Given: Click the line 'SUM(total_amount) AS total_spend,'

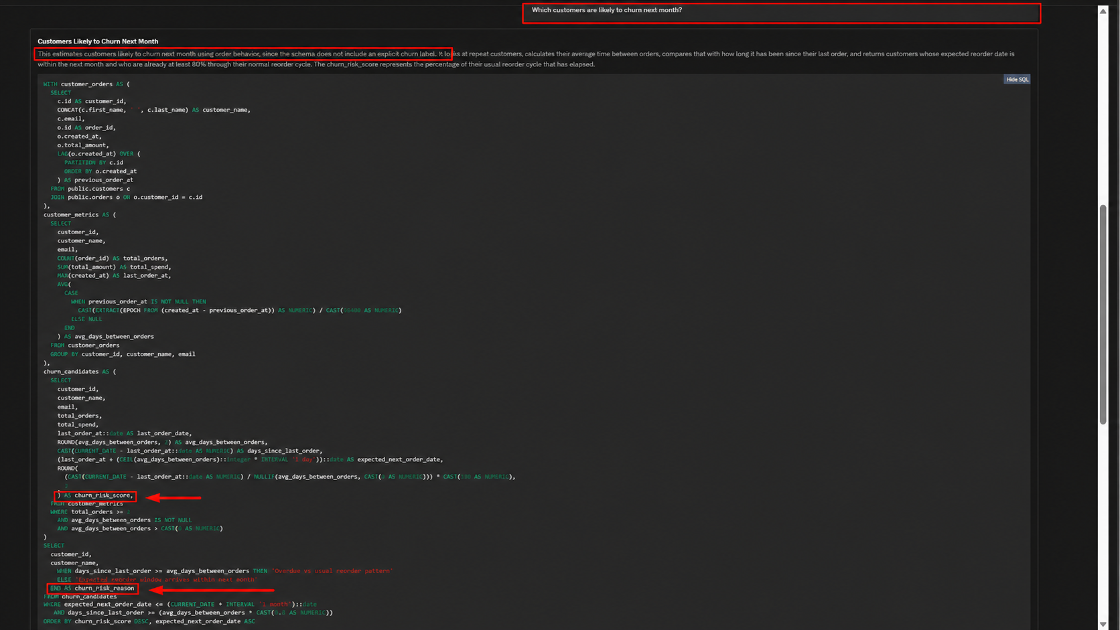Looking at the screenshot, I should coord(114,267).
